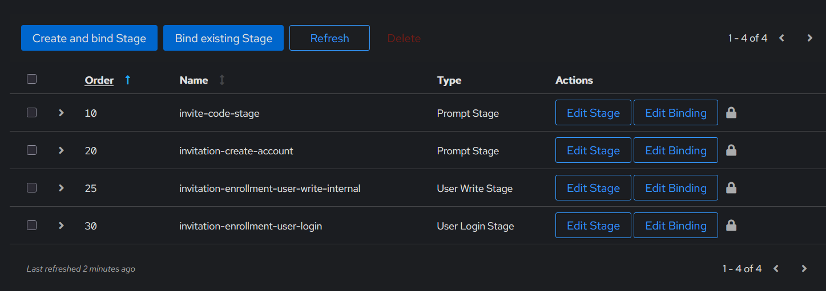Expand the invitation-create-account row
Screen dimensions: 826x291
(61, 150)
